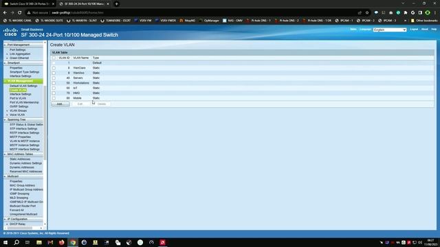This screenshot has width=440, height=247.
Task: Collapse the Port Management section
Action: 5,45
